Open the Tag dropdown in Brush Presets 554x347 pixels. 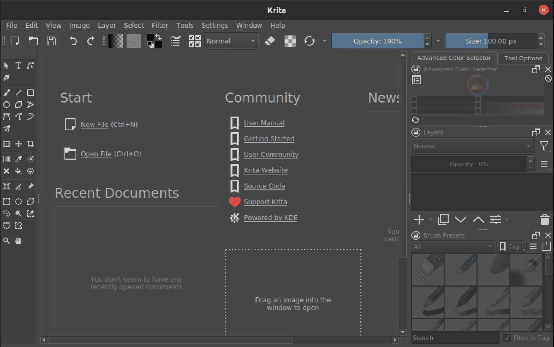pos(512,246)
